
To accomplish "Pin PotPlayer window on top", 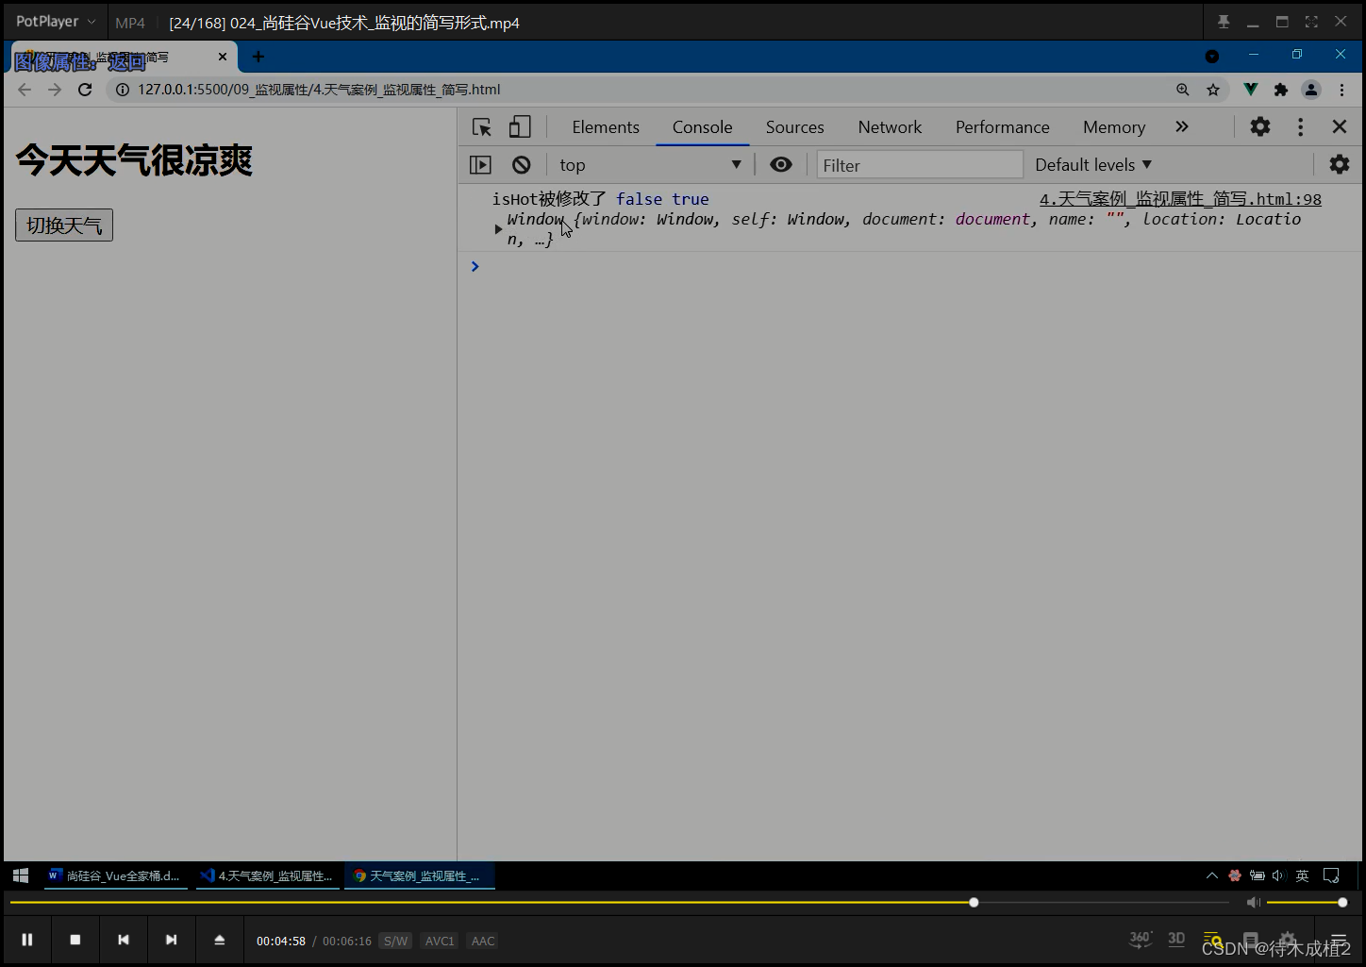I will pyautogui.click(x=1224, y=22).
